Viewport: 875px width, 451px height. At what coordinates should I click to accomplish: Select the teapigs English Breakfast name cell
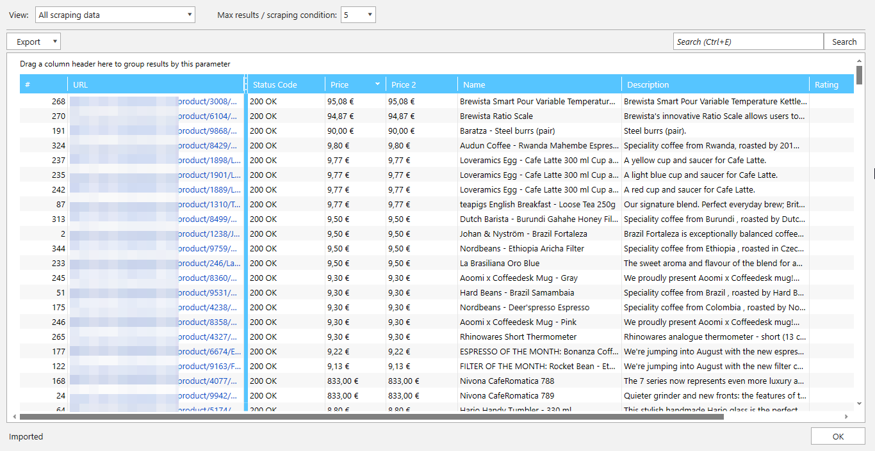(539, 204)
